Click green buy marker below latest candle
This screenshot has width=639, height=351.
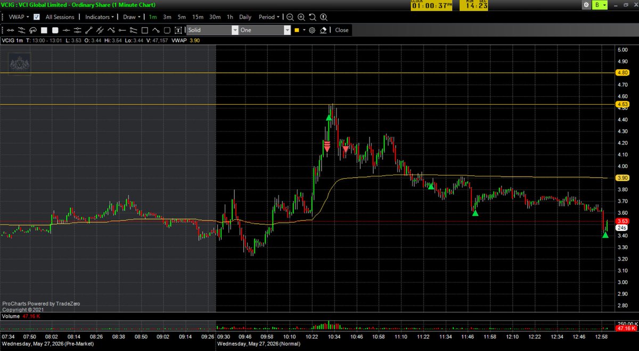pos(605,235)
